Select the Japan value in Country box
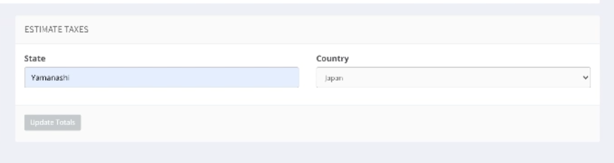 click(x=334, y=78)
